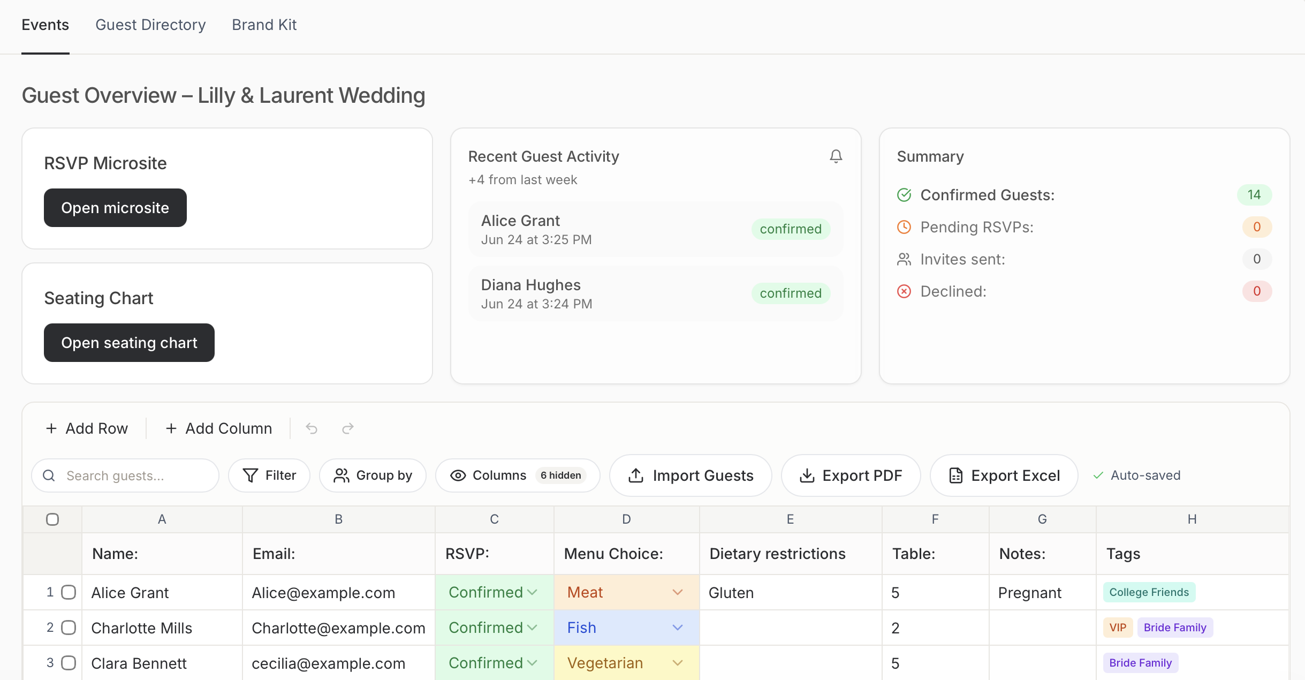1305x680 pixels.
Task: Click the notification bell icon
Action: 836,156
